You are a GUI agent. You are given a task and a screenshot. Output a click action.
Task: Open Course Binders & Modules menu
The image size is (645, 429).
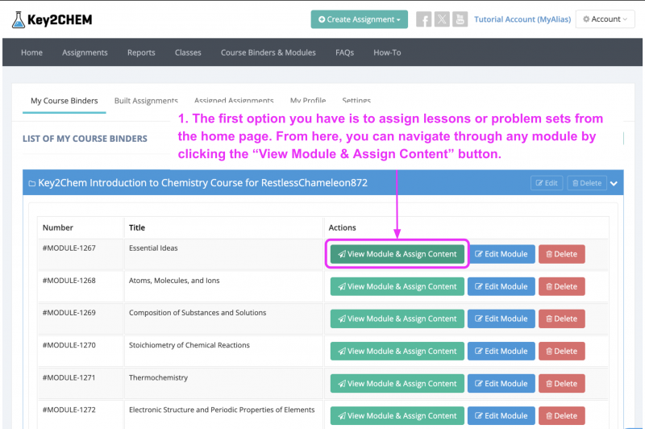point(268,53)
